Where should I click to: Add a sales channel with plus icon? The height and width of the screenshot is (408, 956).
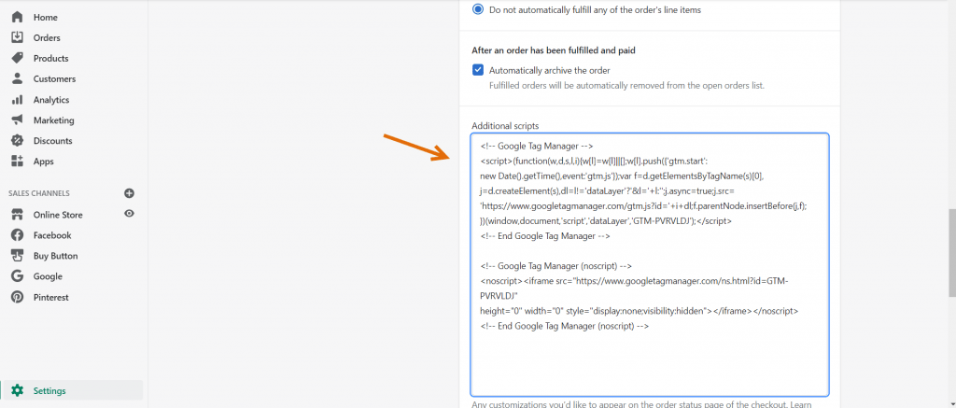(130, 193)
